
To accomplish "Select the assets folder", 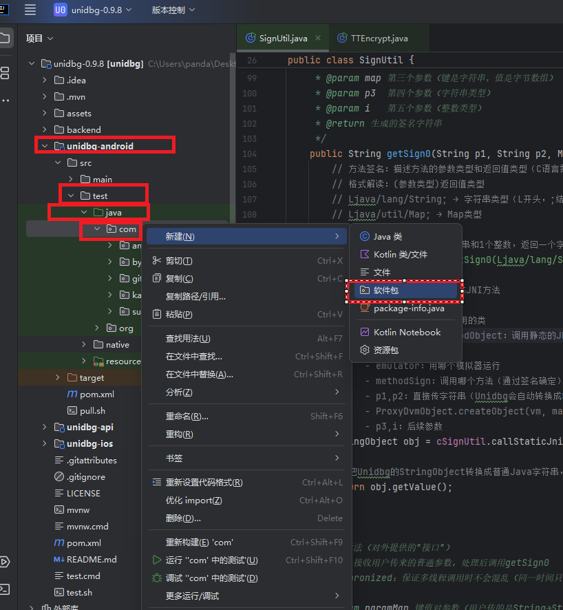I will 73,113.
